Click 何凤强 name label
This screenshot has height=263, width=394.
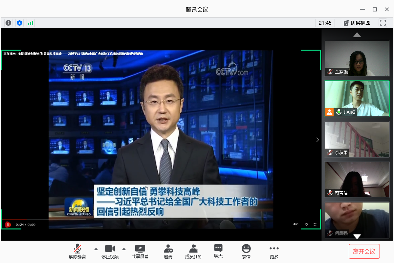tap(341, 233)
